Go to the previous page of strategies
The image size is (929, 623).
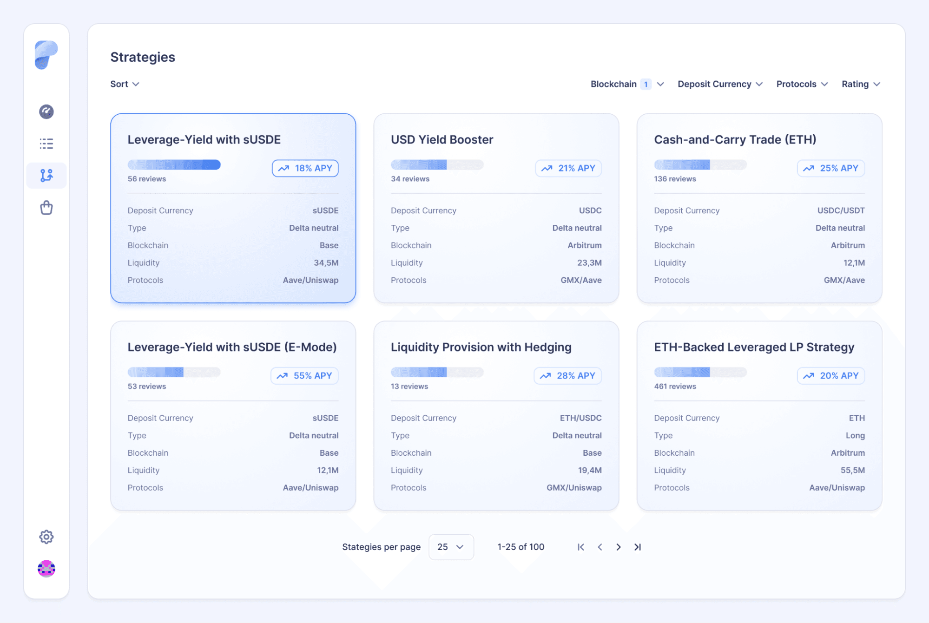pyautogui.click(x=600, y=547)
